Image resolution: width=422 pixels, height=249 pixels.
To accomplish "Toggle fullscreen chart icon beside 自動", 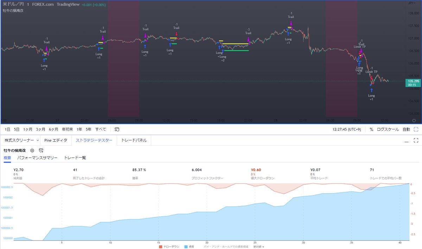I will pos(416,129).
